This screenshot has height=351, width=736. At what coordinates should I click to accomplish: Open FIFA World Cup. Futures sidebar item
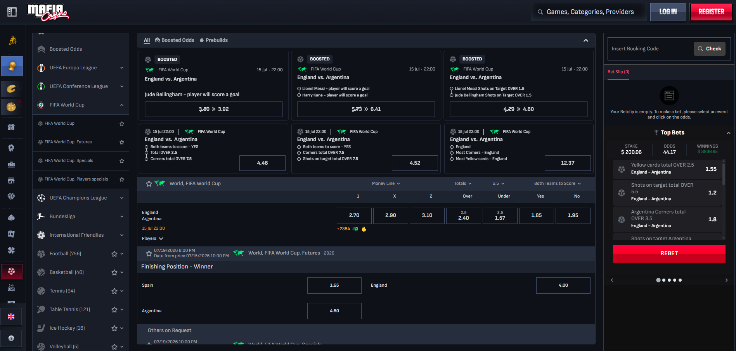81,142
